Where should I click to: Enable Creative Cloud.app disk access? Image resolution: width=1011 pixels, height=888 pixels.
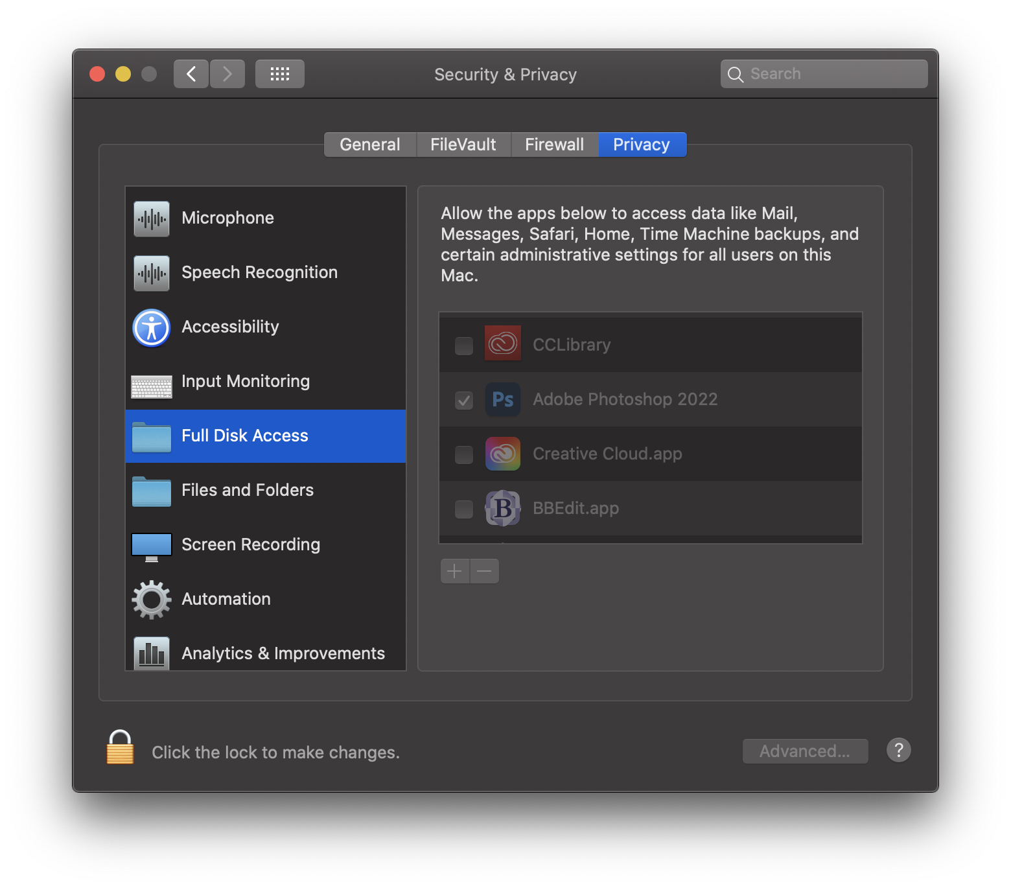click(463, 455)
